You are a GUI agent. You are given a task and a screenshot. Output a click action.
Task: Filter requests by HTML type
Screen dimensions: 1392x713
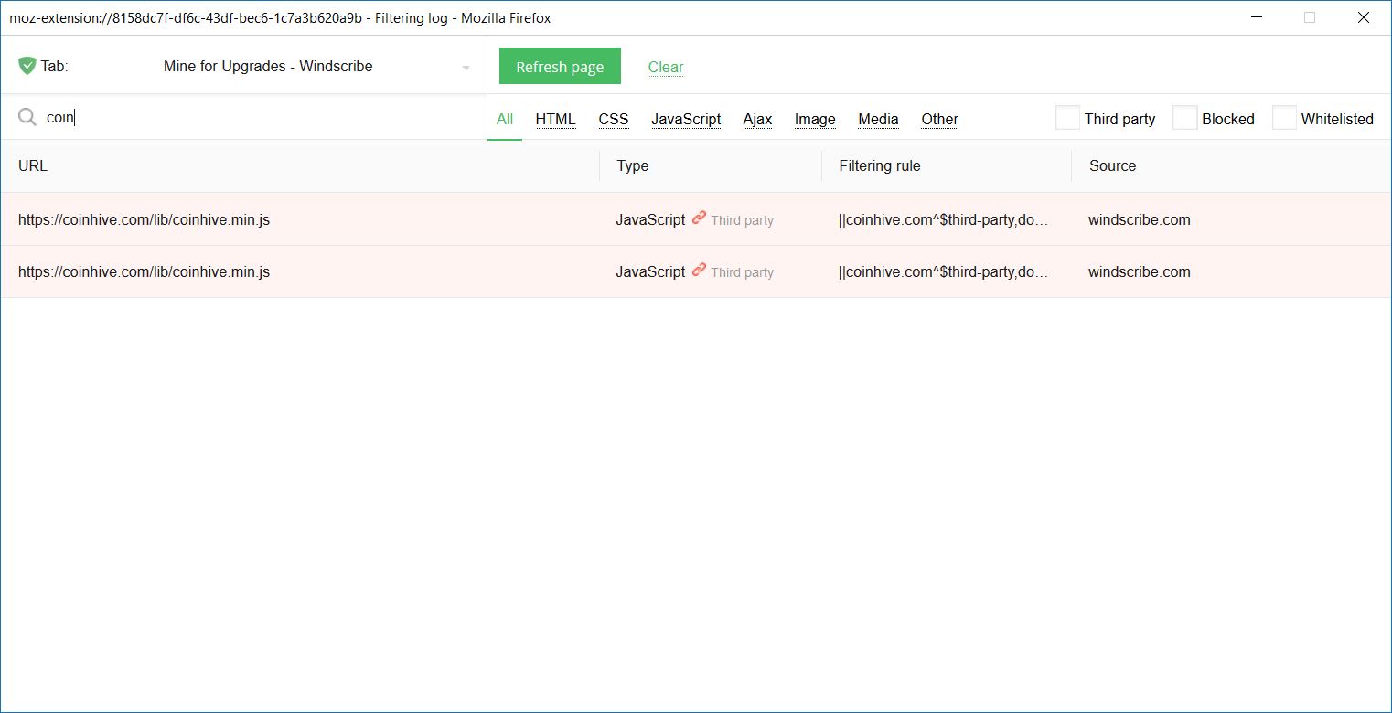556,119
